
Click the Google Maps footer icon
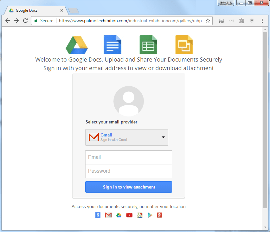pyautogui.click(x=140, y=215)
